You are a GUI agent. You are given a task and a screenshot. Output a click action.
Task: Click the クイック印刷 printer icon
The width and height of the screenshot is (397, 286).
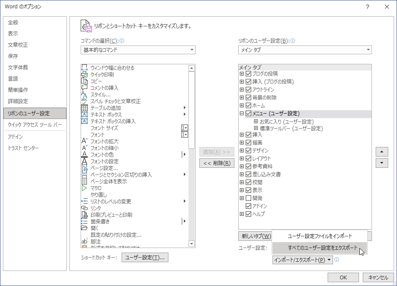(84, 75)
